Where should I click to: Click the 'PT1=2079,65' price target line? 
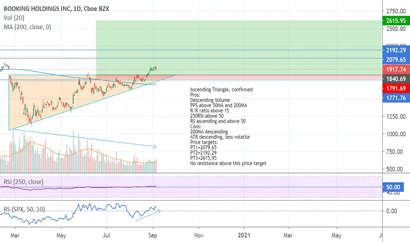point(203,147)
